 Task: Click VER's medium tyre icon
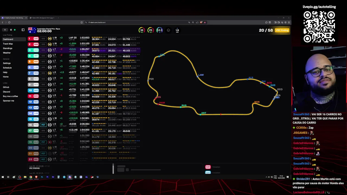click(50, 73)
